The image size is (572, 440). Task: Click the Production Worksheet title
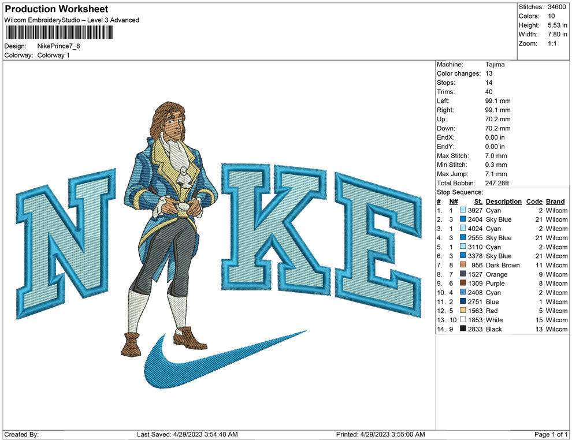[x=56, y=9]
